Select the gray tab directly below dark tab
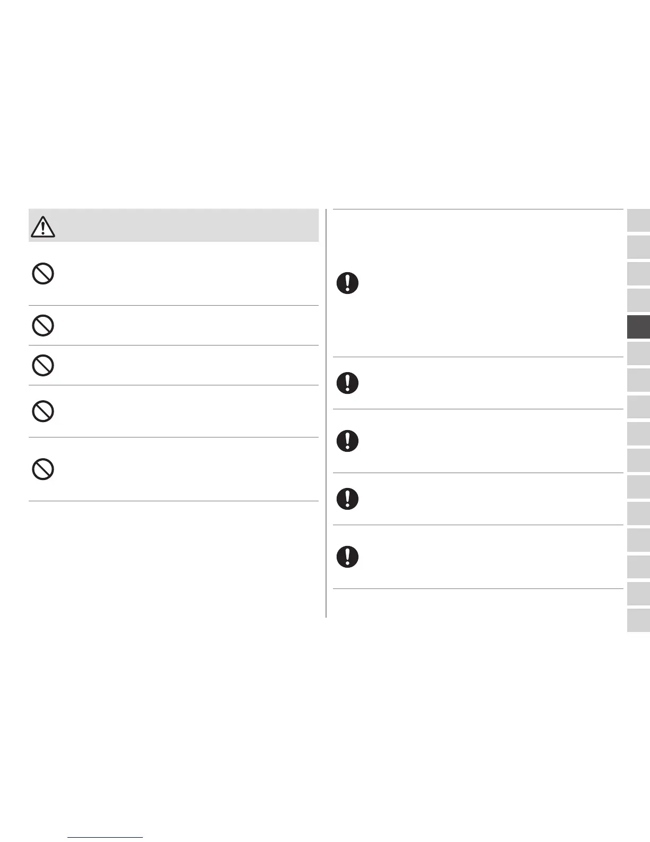This screenshot has width=650, height=842. pyautogui.click(x=638, y=353)
